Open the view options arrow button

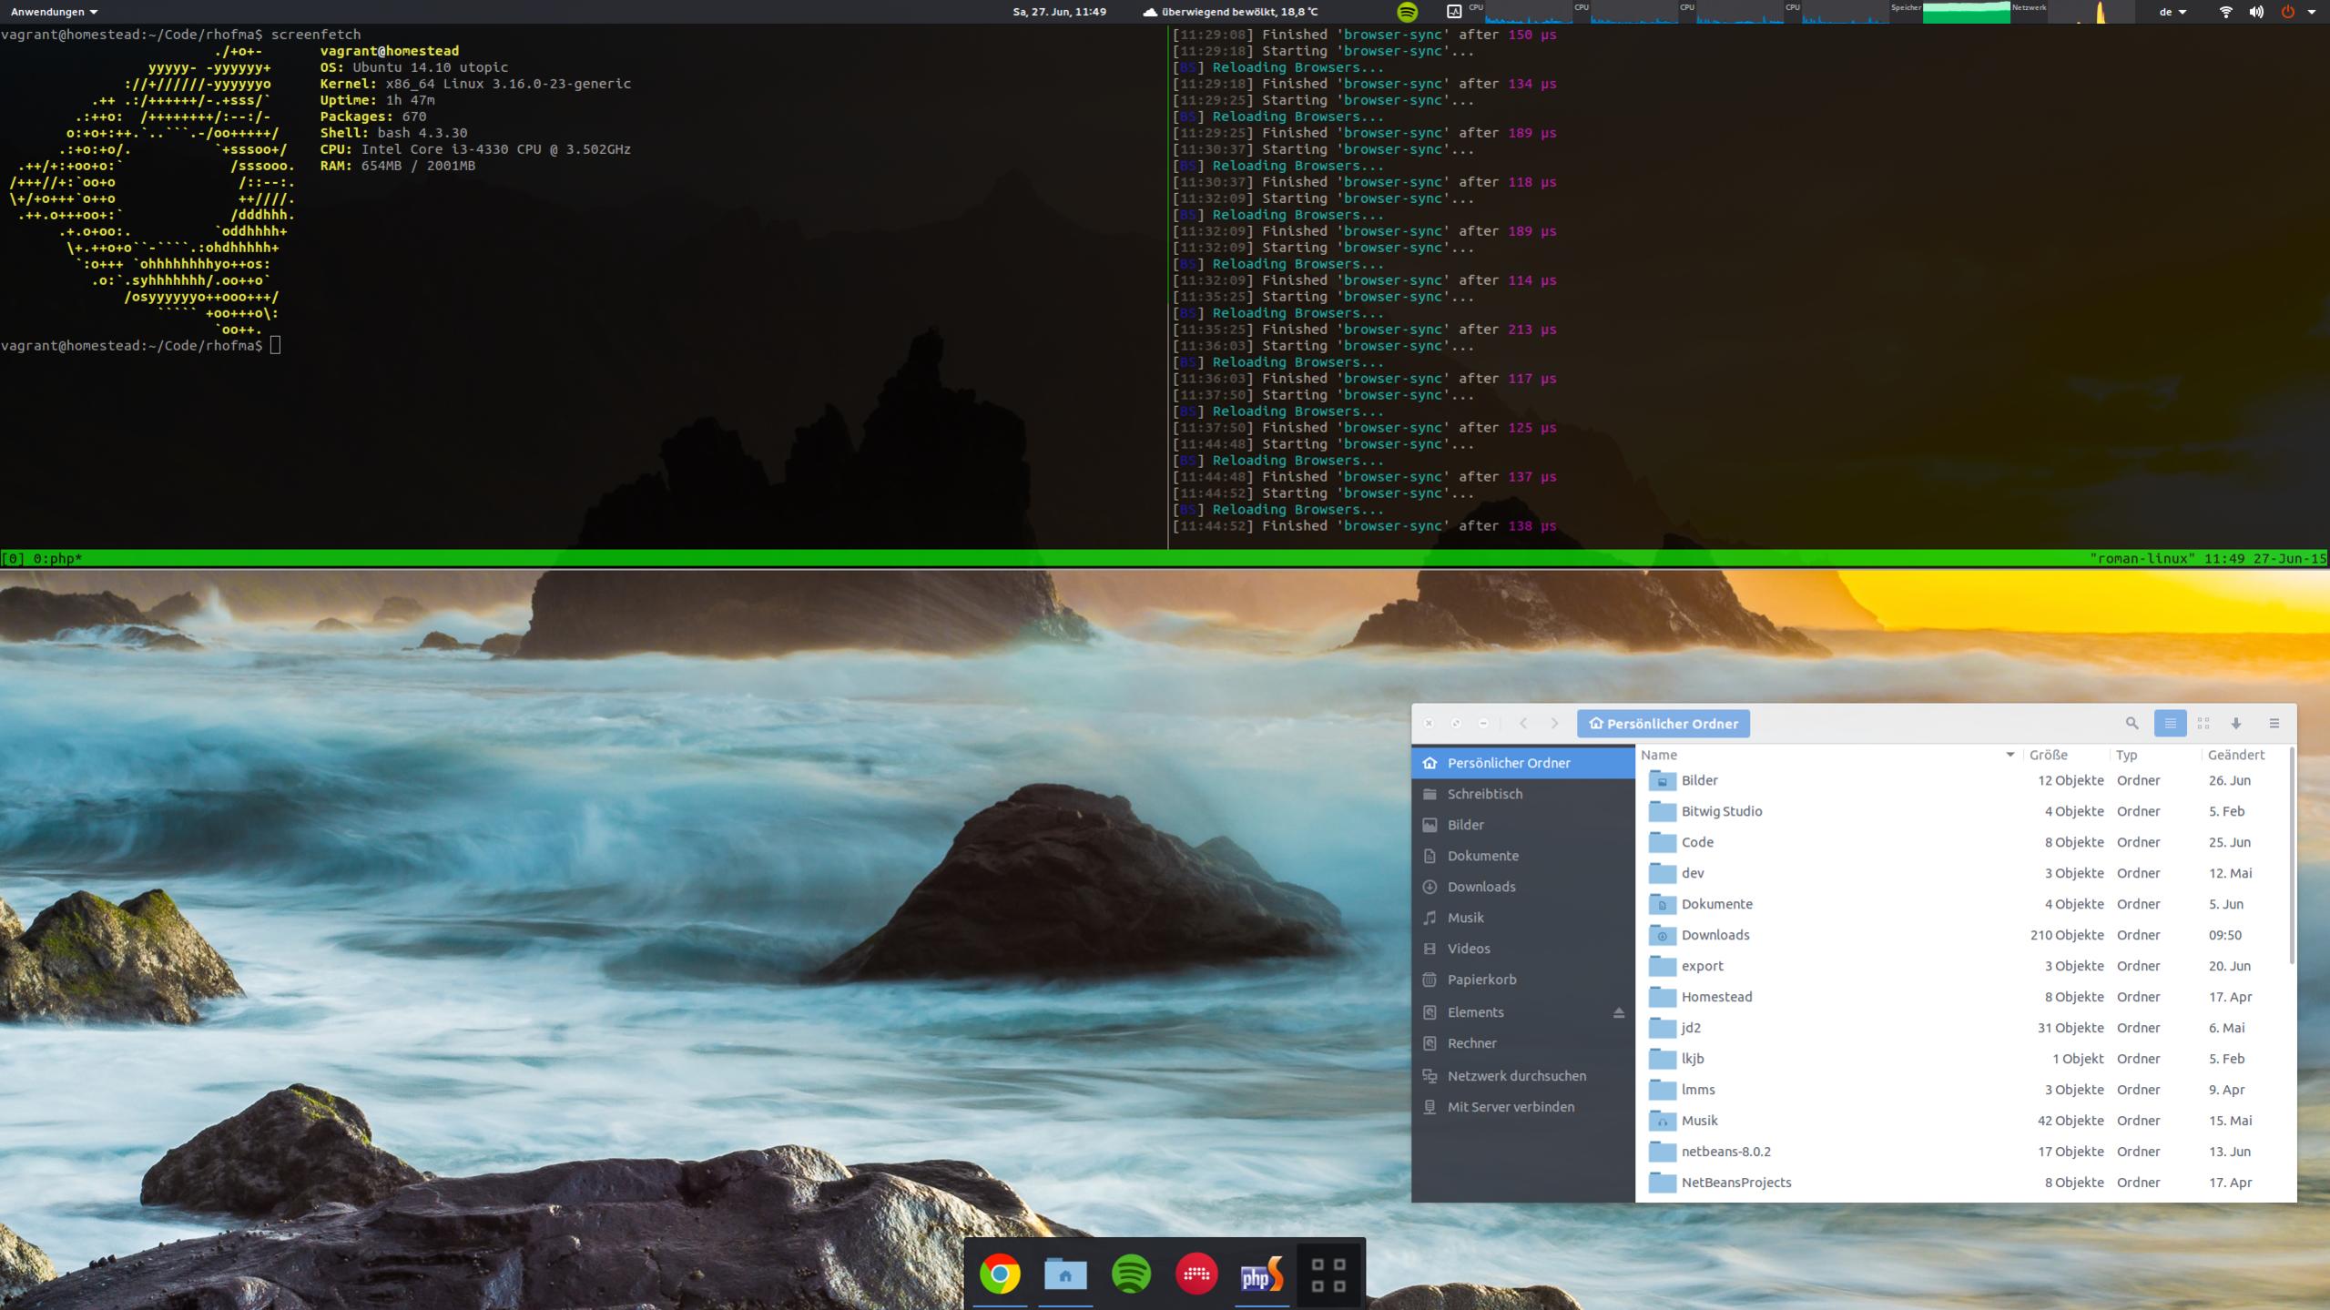[2236, 723]
